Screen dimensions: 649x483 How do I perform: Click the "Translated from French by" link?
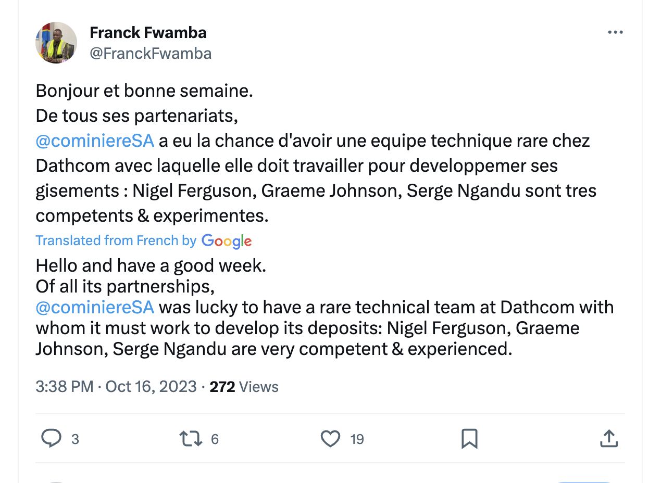pos(116,240)
